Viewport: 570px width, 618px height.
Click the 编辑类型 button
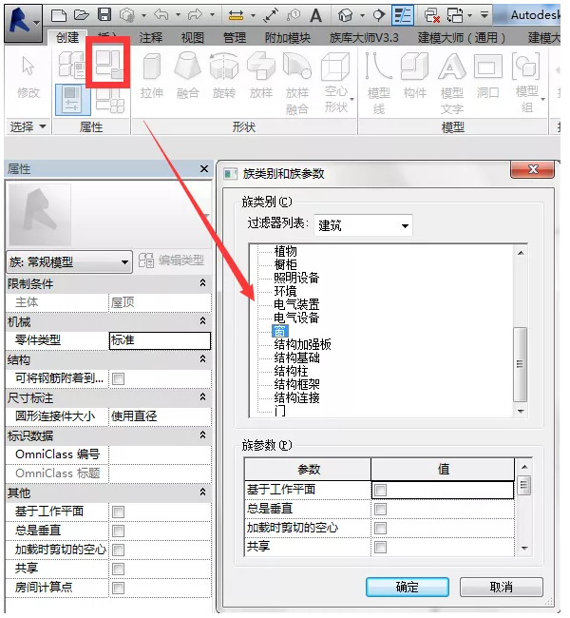171,261
